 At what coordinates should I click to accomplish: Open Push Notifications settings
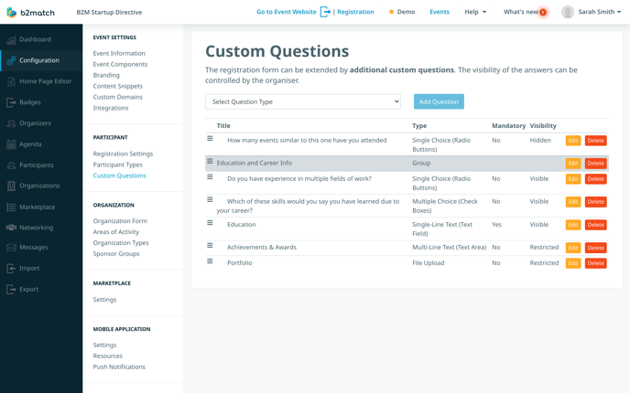click(x=119, y=366)
